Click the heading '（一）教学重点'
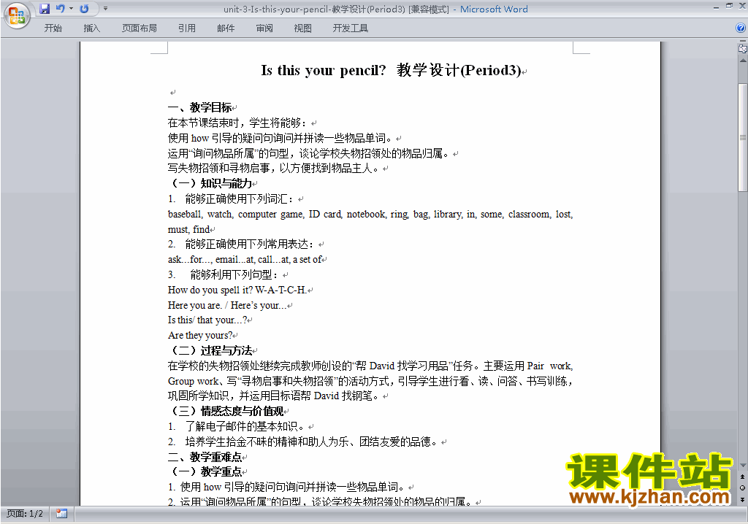 [205, 472]
